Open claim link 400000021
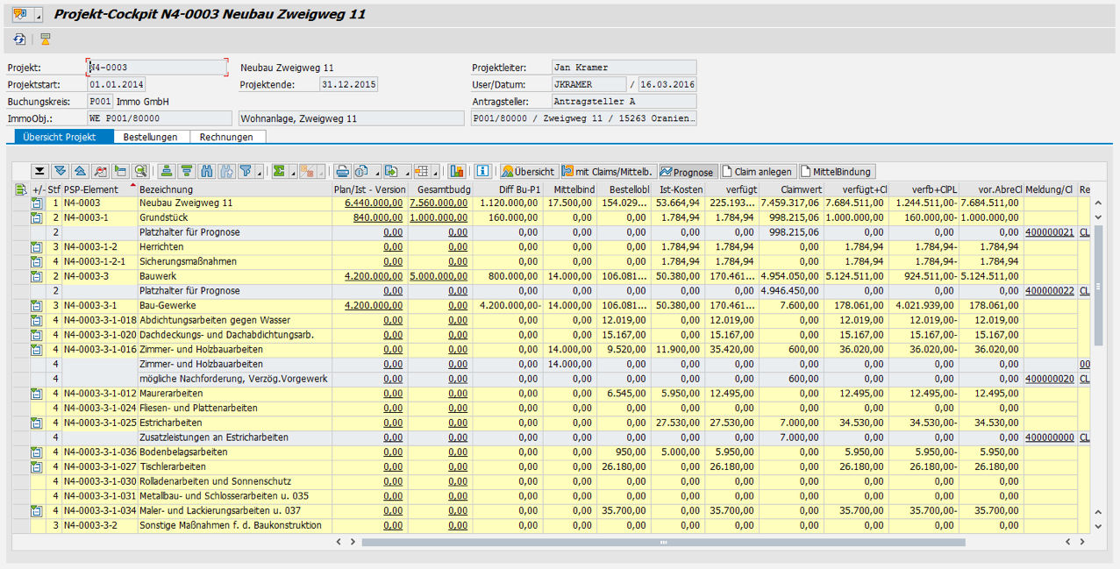Image resolution: width=1120 pixels, height=569 pixels. point(1048,232)
